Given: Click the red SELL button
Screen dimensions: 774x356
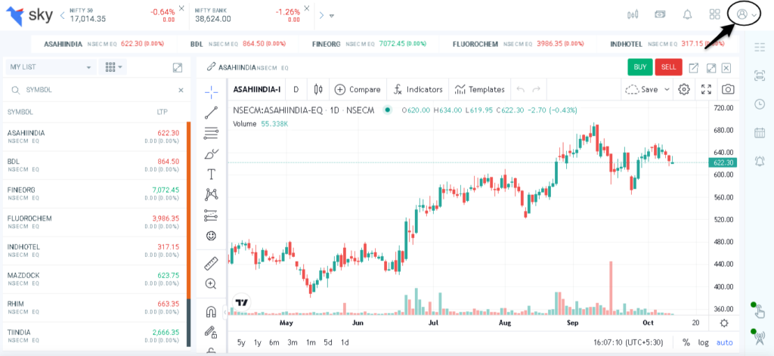Looking at the screenshot, I should point(668,67).
